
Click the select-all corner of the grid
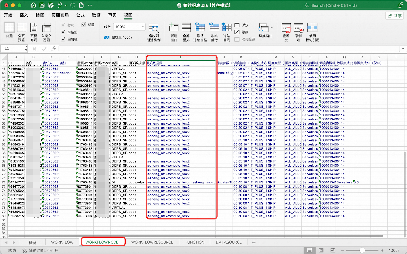[x=4, y=57]
